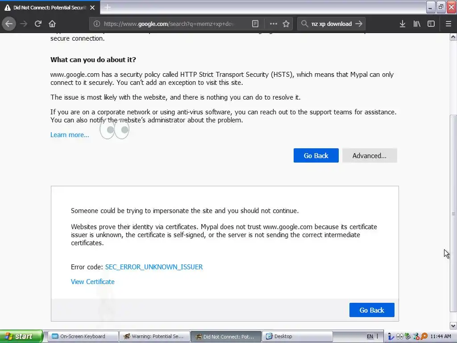Select 'Did Not Connect: Pot…' taskbar button
Viewport: 457px width, 343px height.
[226, 336]
